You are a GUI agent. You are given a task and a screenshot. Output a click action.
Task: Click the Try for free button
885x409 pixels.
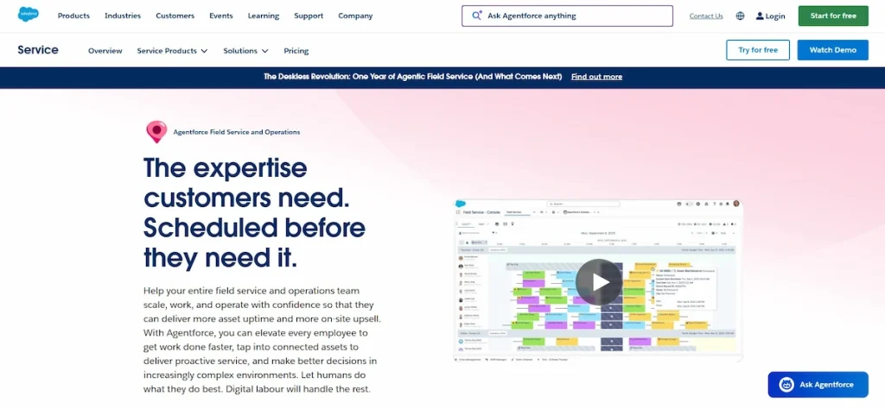point(758,50)
